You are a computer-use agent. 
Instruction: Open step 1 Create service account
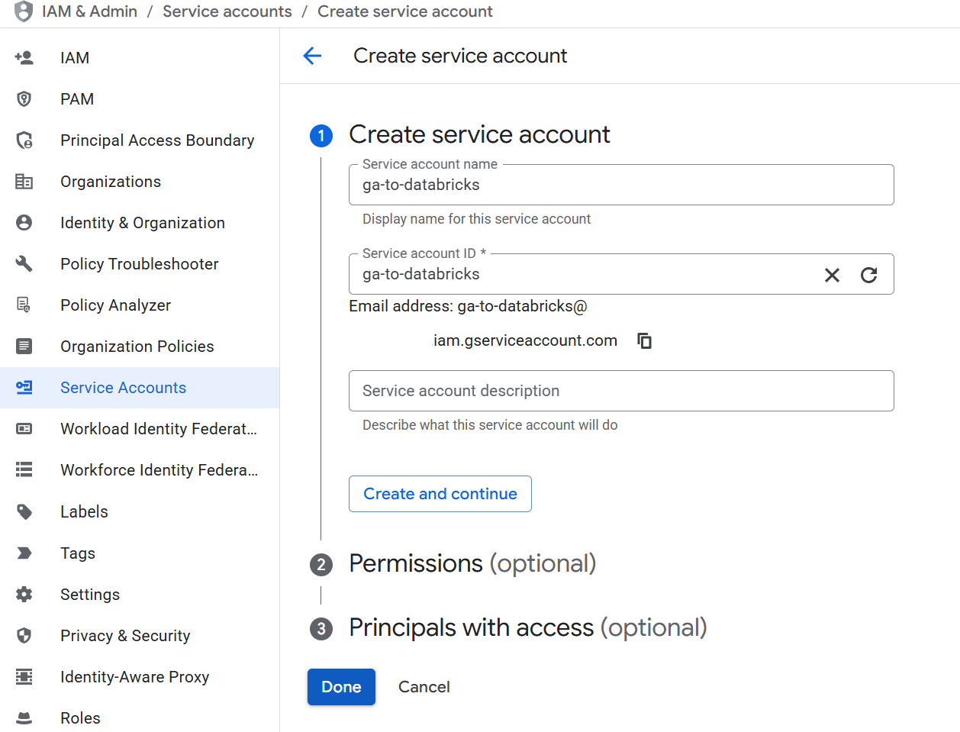pos(478,135)
